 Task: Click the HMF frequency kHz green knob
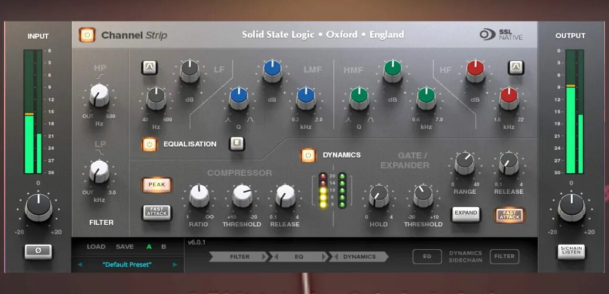click(426, 98)
